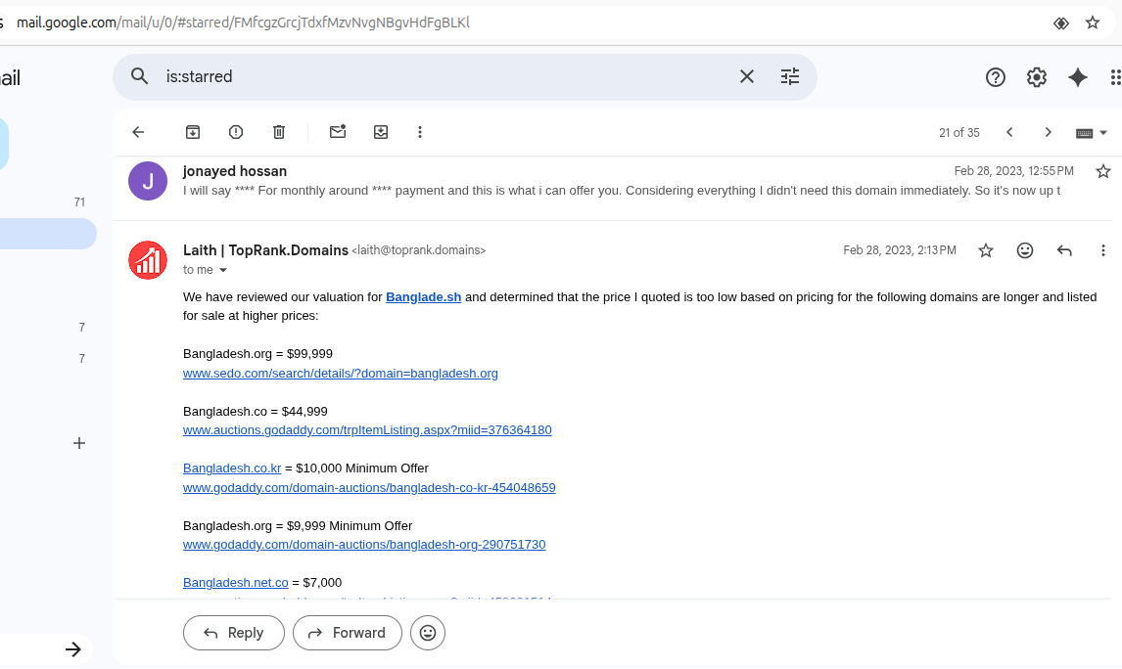Open the toolbar More options menu
This screenshot has height=669, width=1122.
pos(420,132)
